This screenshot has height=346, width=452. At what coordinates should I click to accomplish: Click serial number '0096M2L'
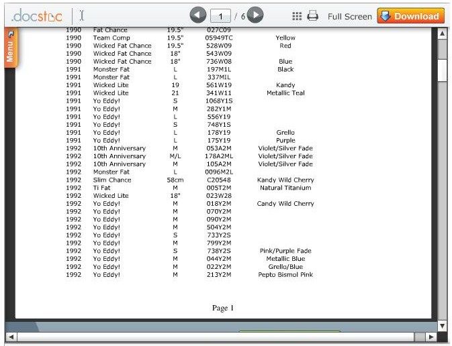coord(219,172)
